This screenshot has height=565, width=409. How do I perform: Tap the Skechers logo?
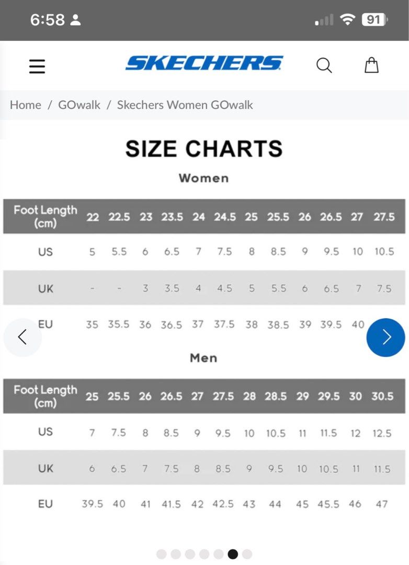(204, 63)
